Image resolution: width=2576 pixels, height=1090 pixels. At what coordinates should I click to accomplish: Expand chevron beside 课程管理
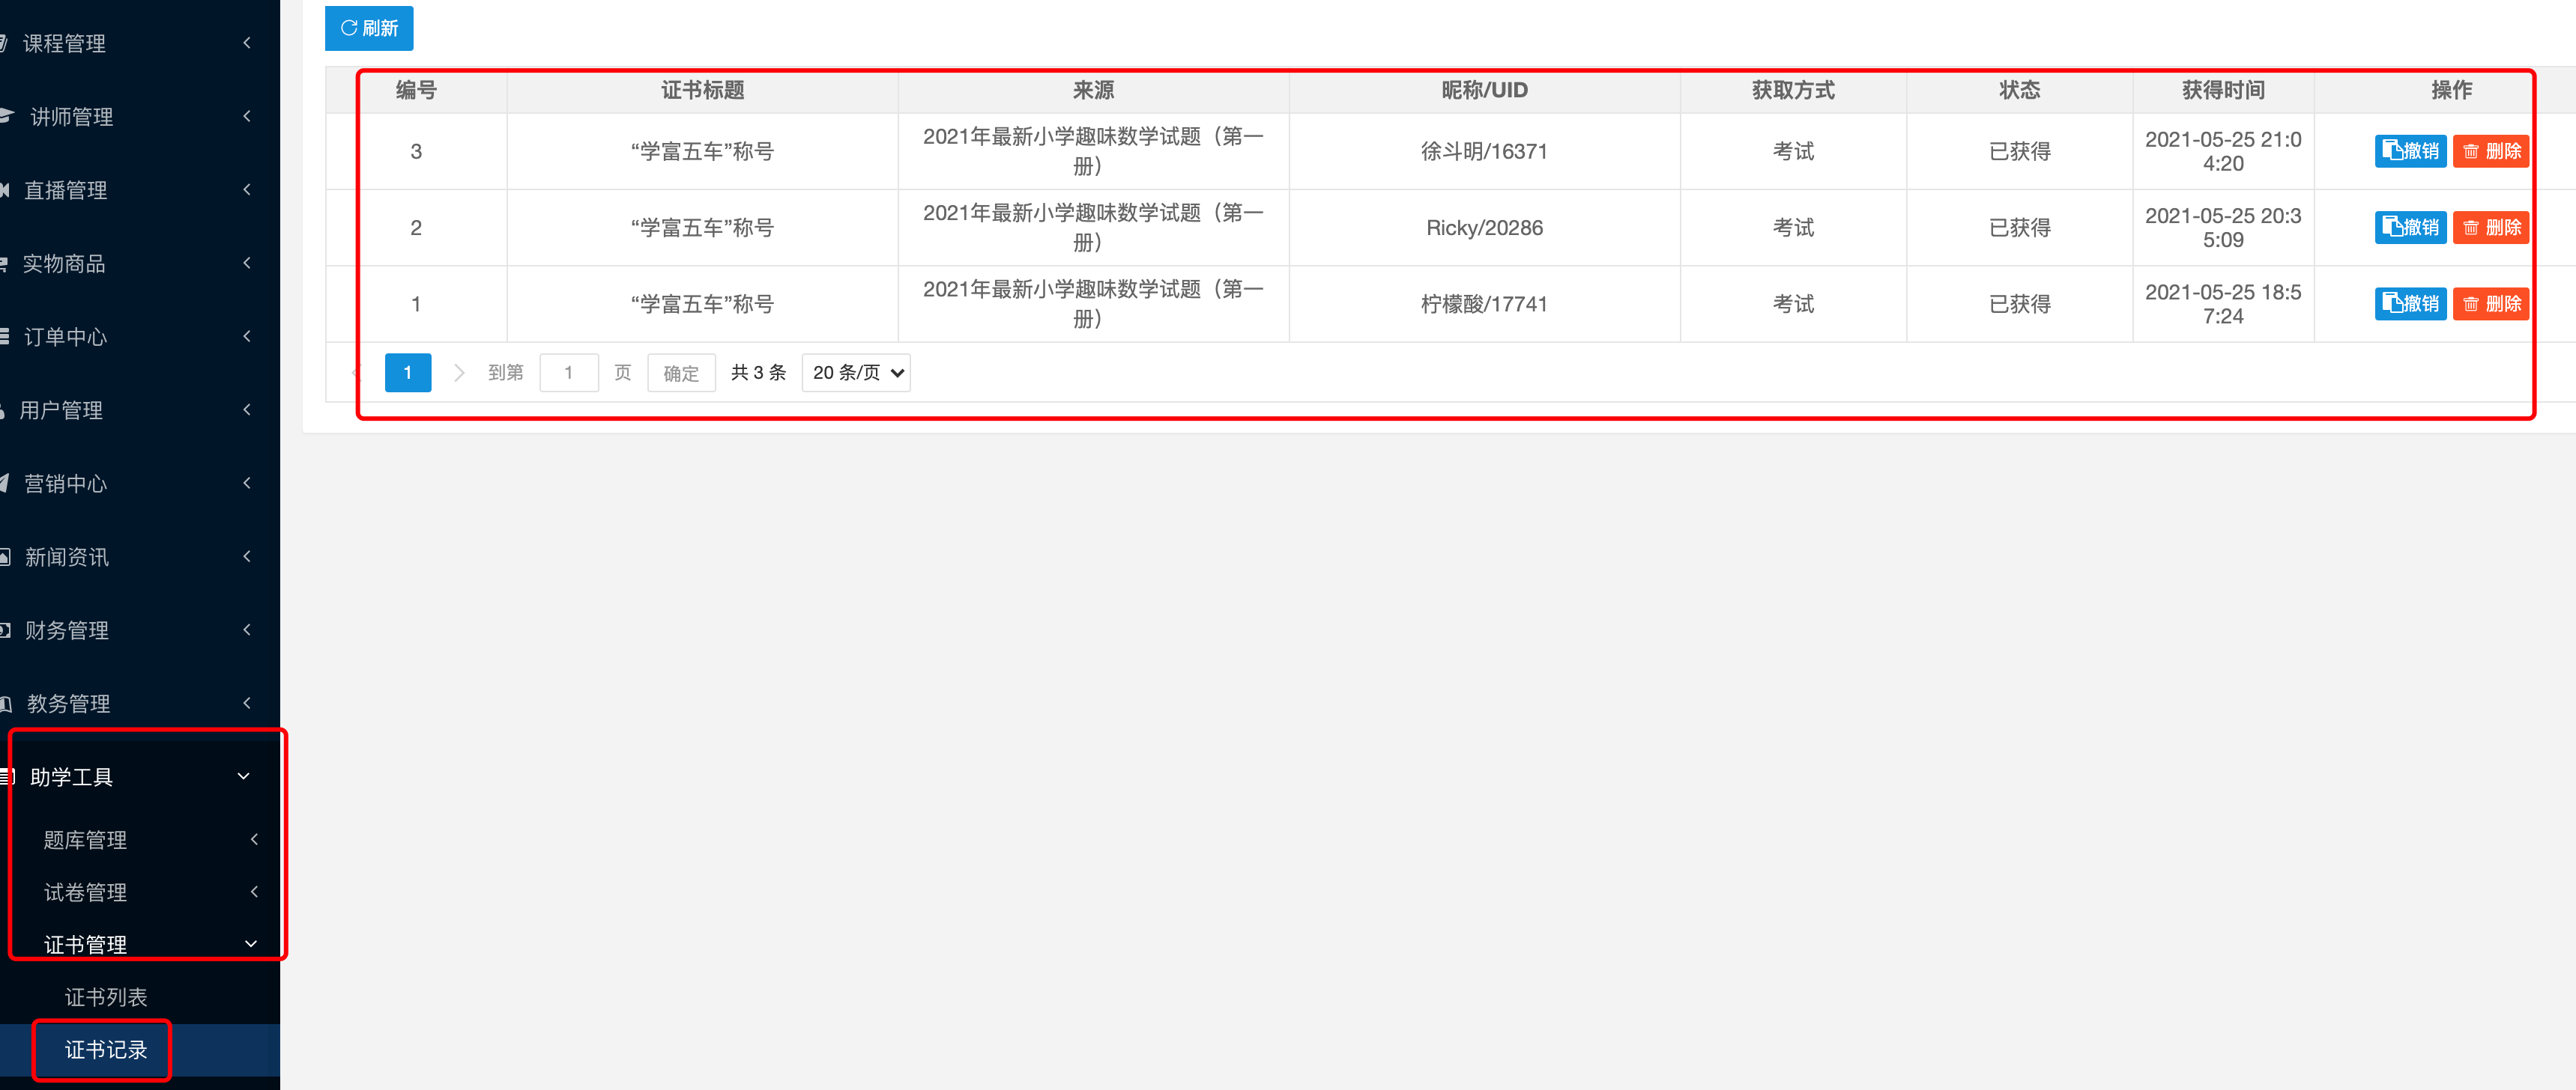[246, 43]
